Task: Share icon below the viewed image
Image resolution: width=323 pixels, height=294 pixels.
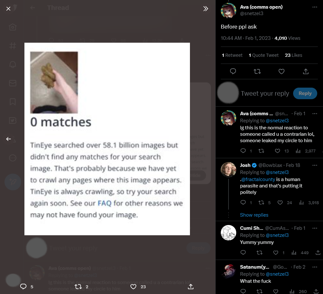Action: (x=191, y=287)
